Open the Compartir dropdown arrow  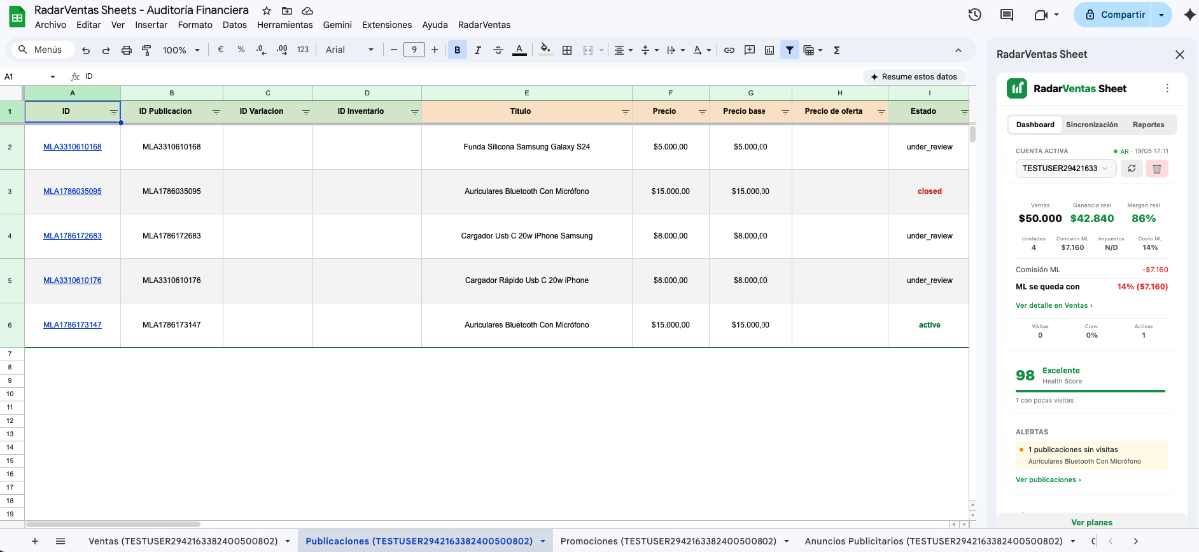[1161, 15]
